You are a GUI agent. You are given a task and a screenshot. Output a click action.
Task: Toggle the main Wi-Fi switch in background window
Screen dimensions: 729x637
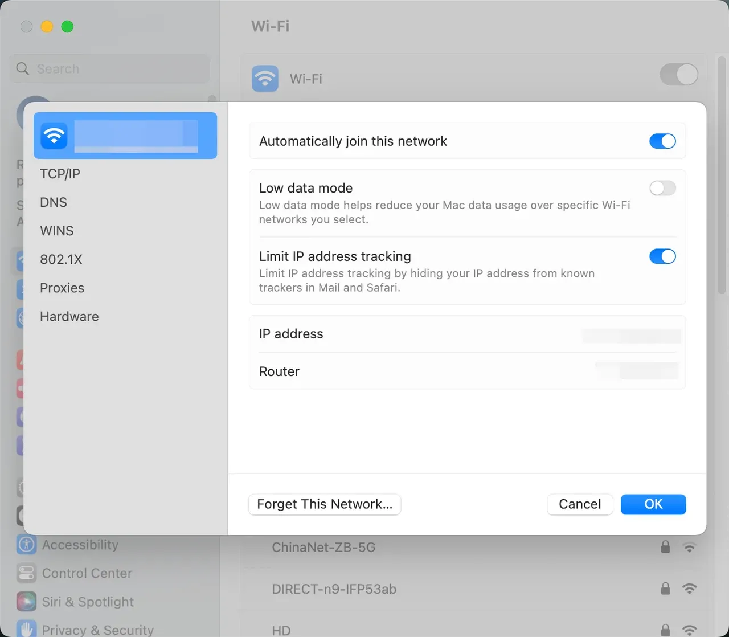(679, 75)
